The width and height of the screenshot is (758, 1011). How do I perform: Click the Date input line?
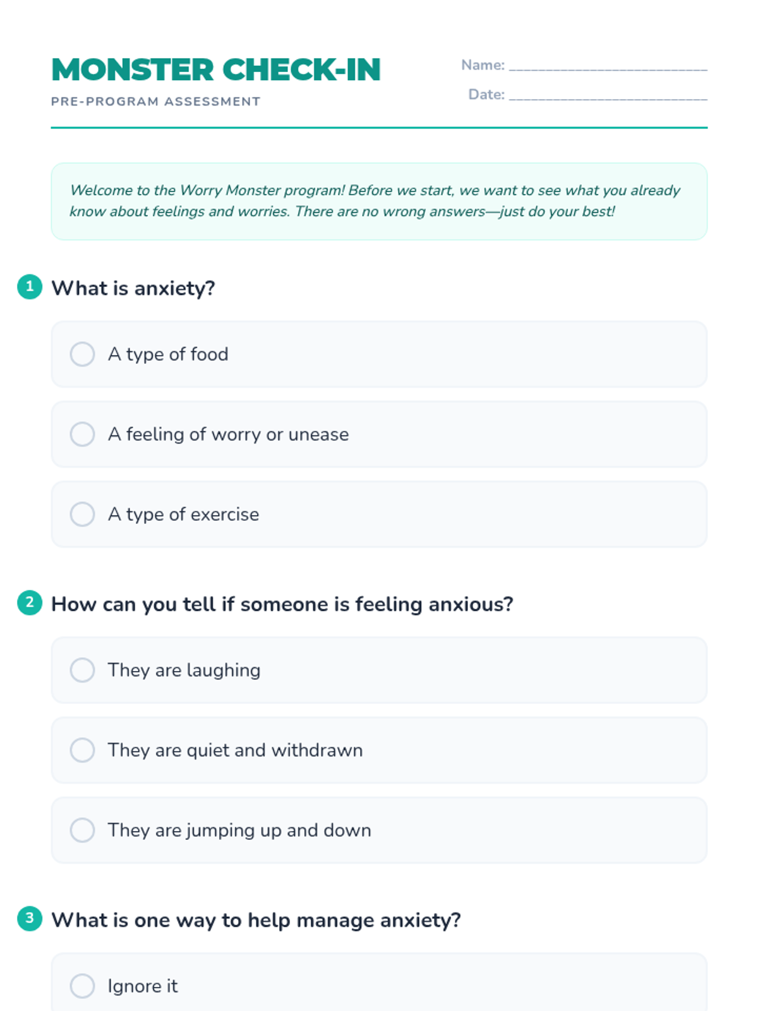tap(608, 95)
